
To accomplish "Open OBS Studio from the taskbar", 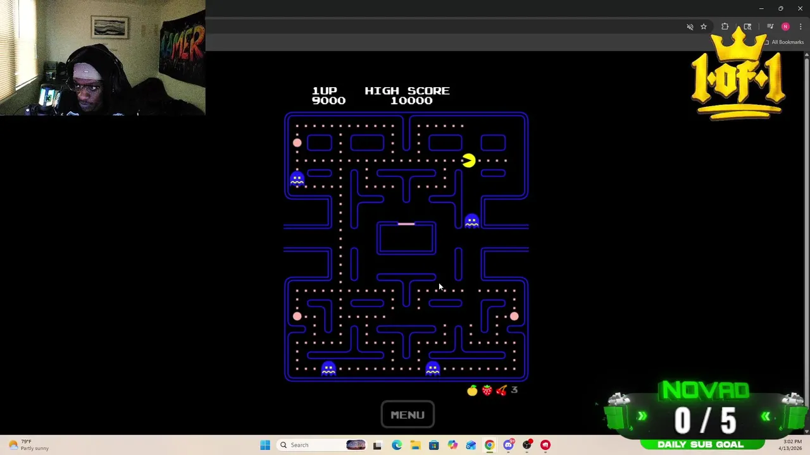I will point(526,445).
